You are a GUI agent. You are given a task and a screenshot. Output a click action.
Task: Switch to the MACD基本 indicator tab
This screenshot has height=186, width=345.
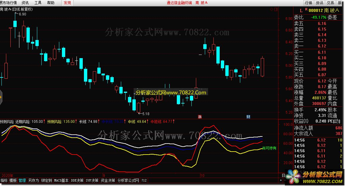tap(61, 181)
